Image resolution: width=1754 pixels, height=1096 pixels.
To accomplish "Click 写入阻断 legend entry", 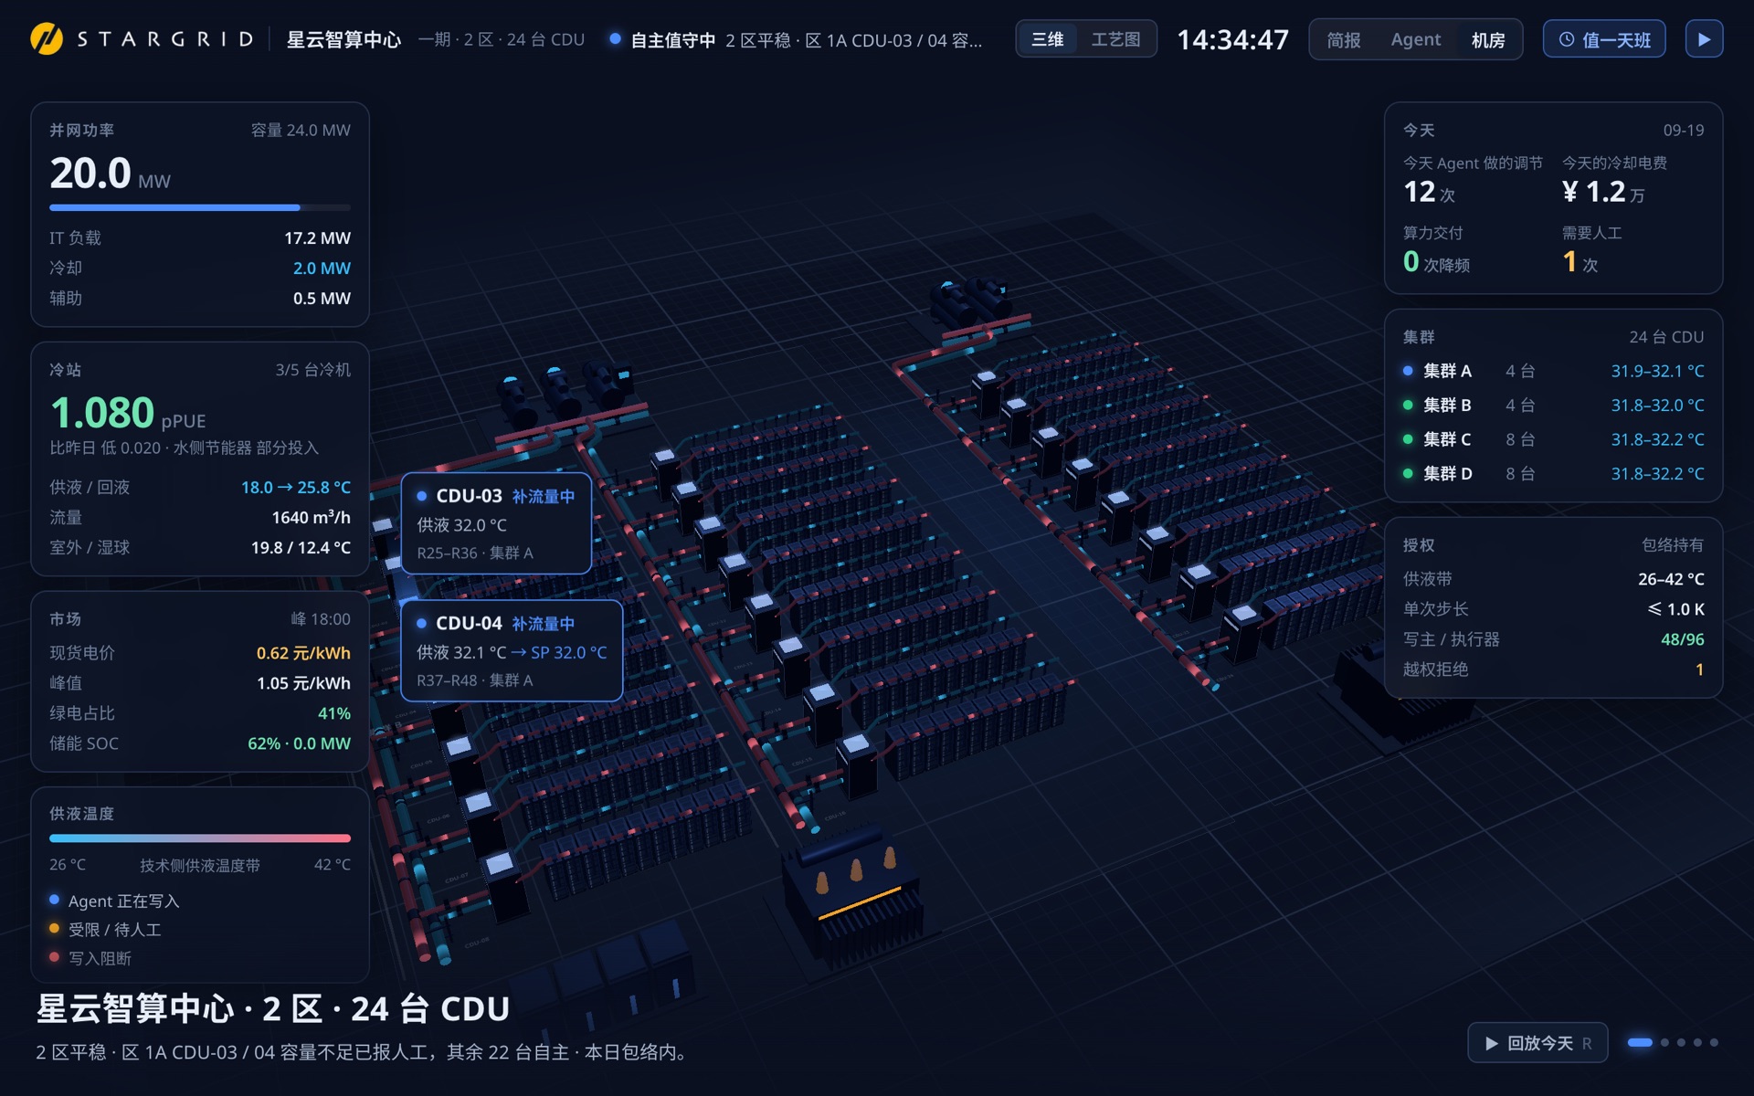I will click(90, 958).
